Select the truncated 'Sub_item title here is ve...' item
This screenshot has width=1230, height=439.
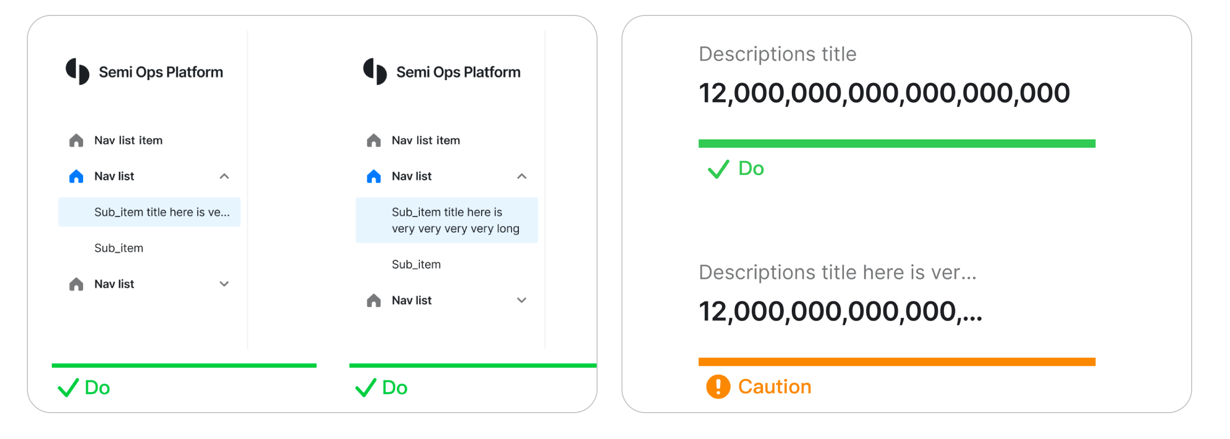coord(149,212)
